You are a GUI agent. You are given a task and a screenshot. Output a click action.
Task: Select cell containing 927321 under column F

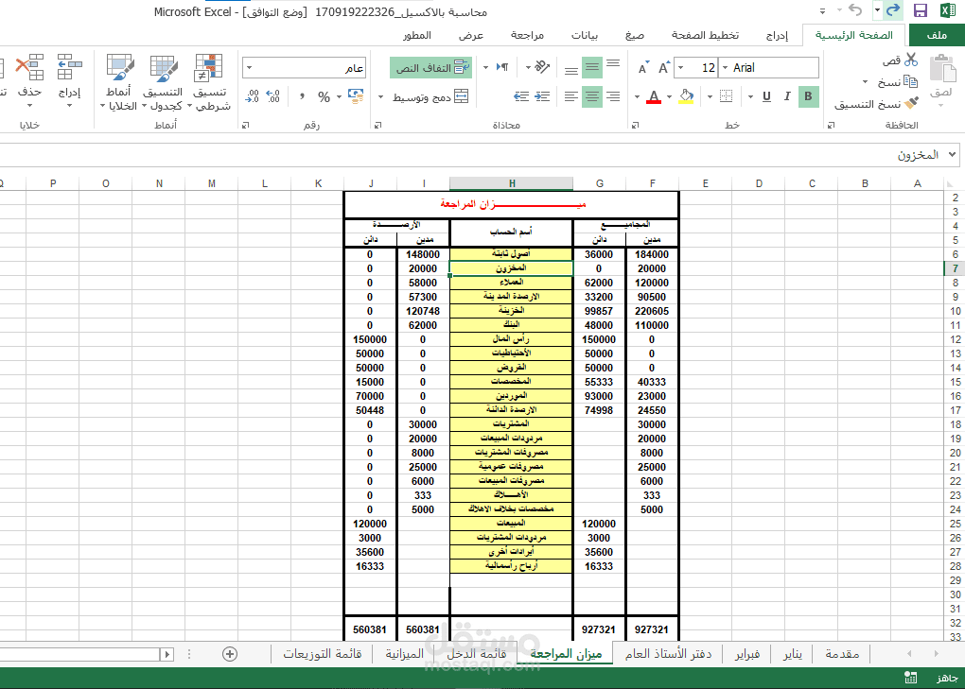[x=652, y=630]
